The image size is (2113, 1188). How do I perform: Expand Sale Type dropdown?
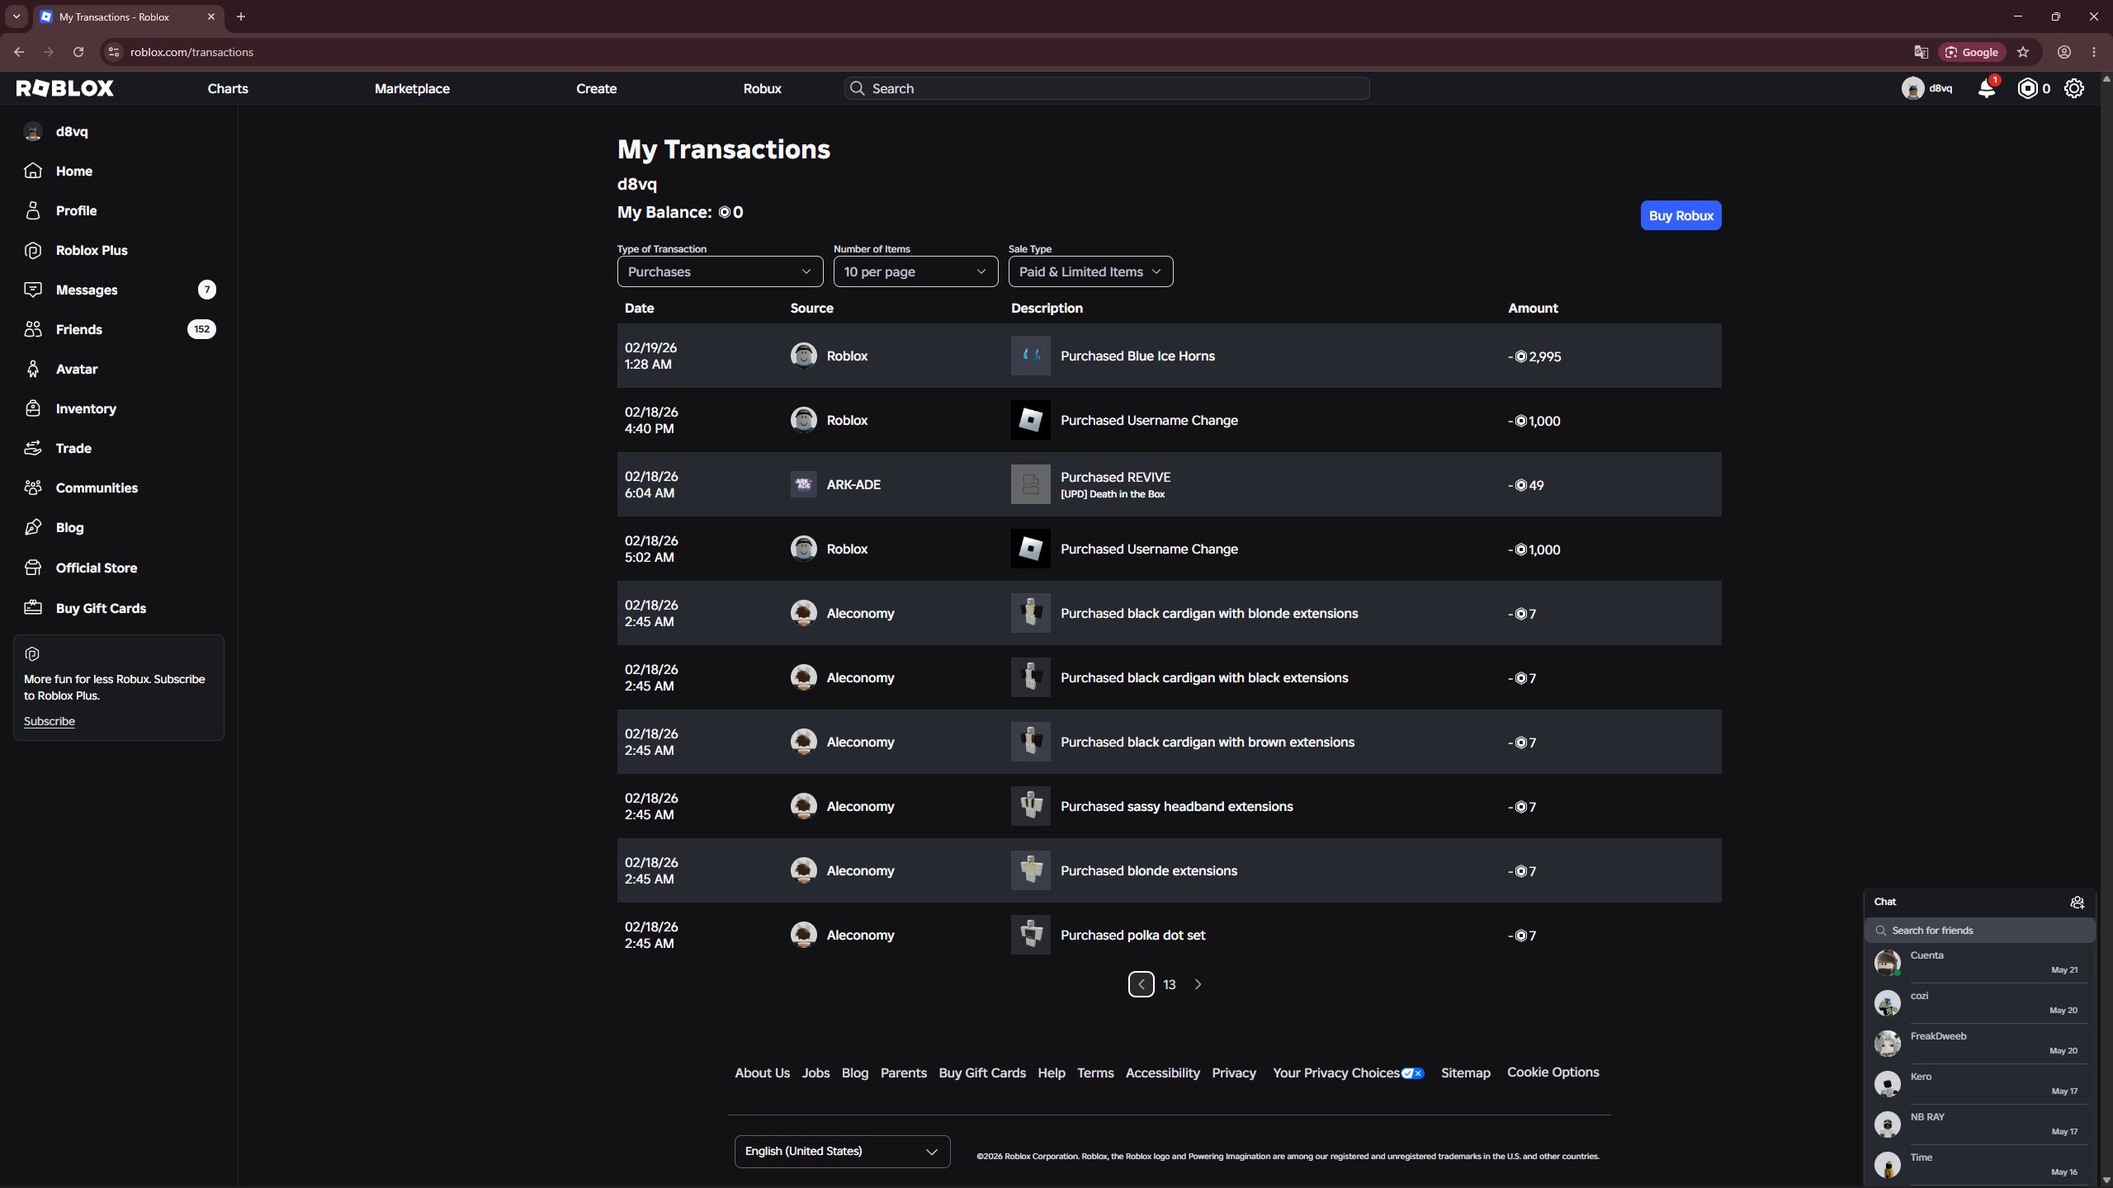click(x=1090, y=271)
